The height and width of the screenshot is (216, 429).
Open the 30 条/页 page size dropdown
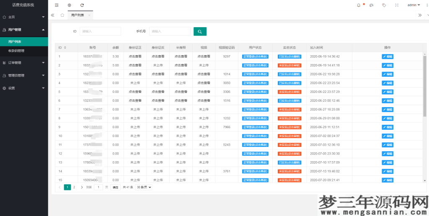click(143, 187)
